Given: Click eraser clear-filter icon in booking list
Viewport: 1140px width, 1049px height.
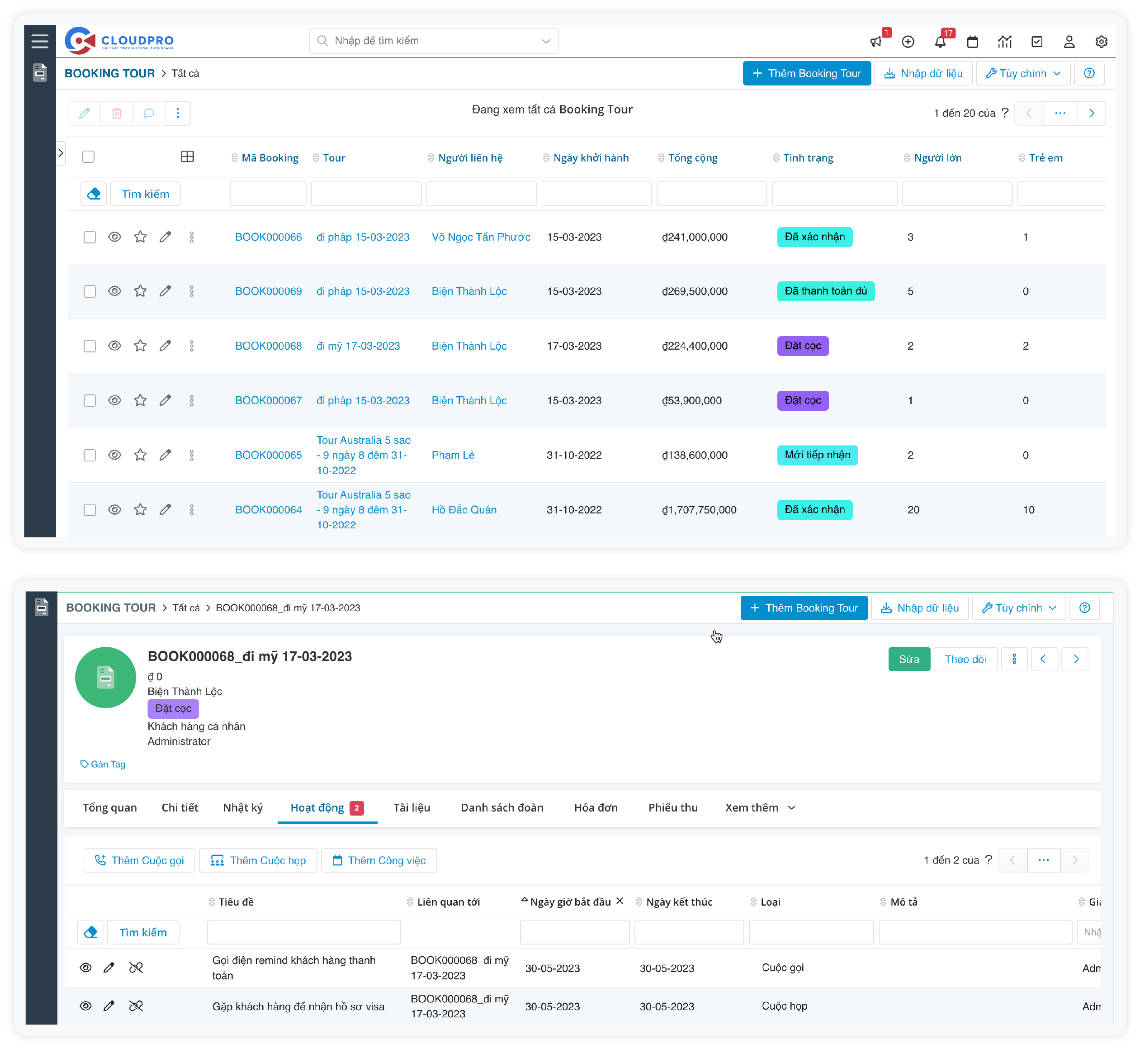Looking at the screenshot, I should tap(94, 194).
